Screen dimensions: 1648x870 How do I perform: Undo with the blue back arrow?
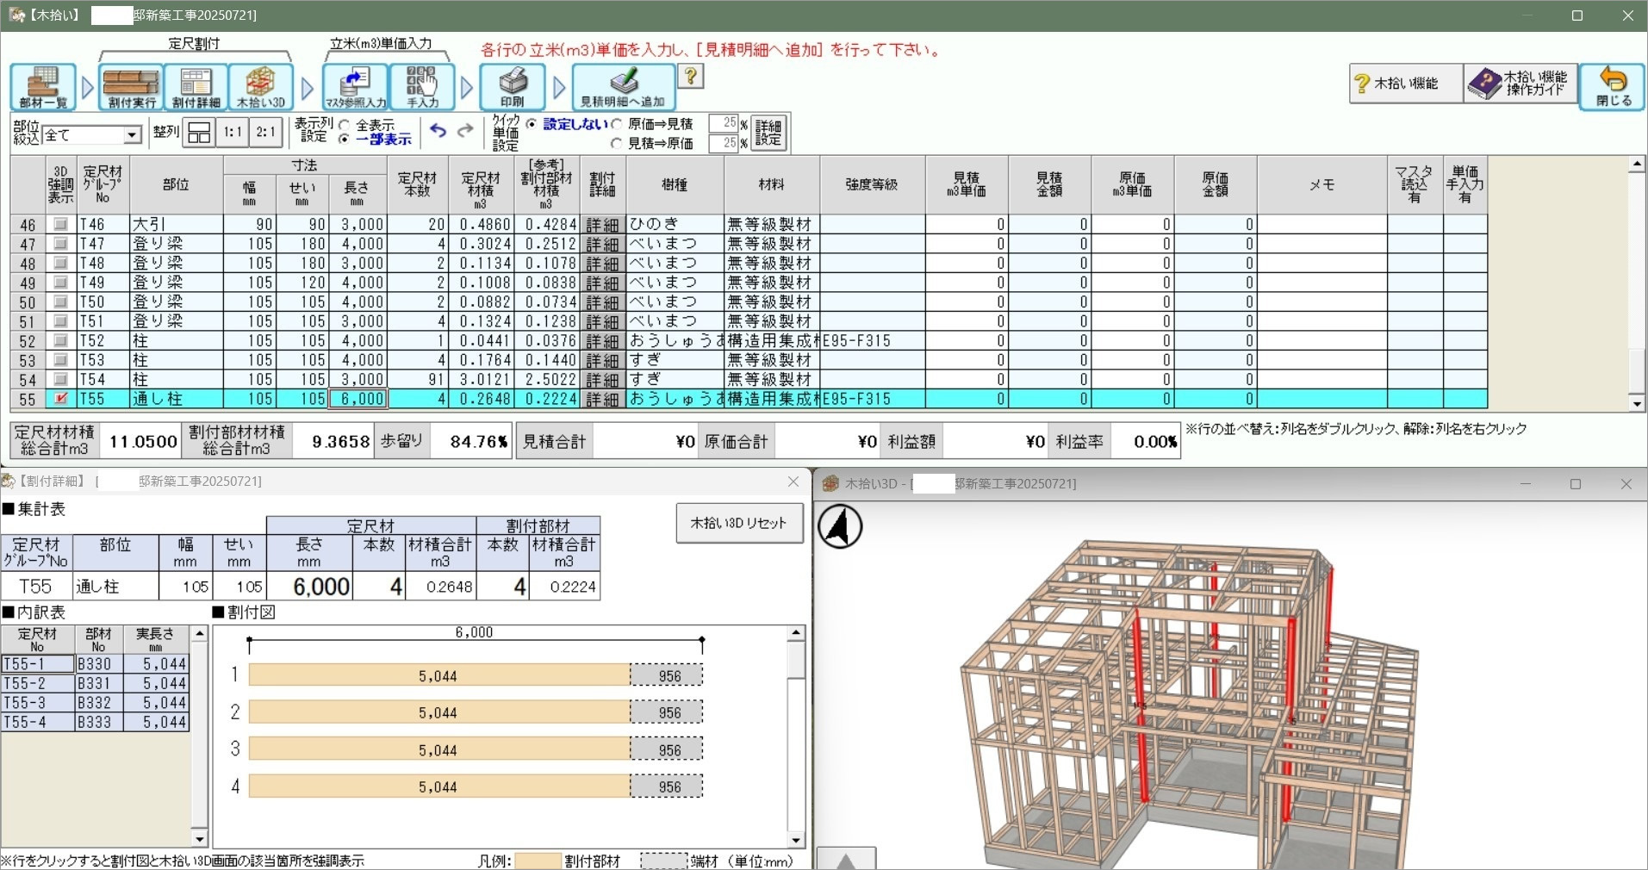tap(438, 131)
